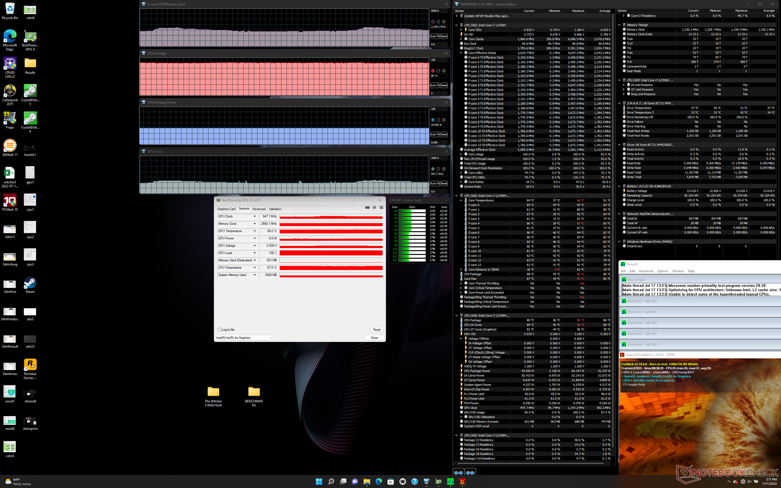Collapse Core Effective Clocks tree node
The height and width of the screenshot is (488, 781).
point(461,53)
